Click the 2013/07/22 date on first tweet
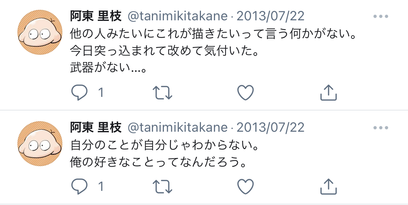The width and height of the screenshot is (408, 205). click(271, 16)
